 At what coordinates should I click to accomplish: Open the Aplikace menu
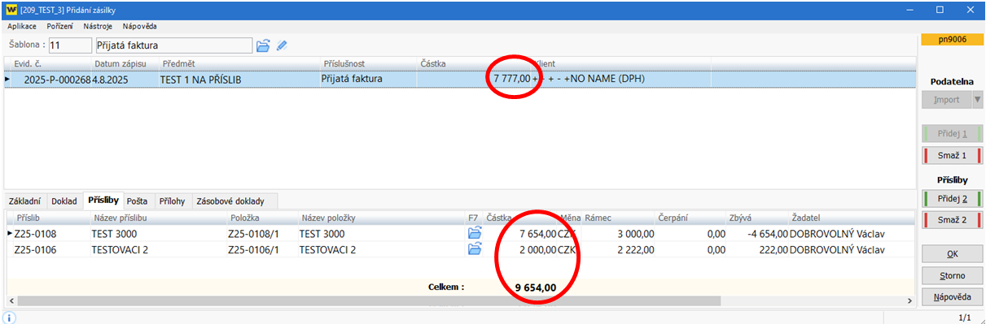pos(22,26)
